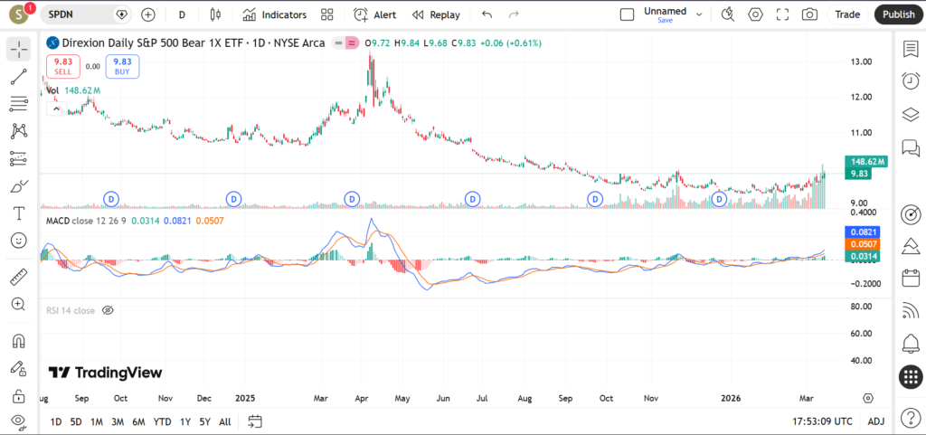This screenshot has width=926, height=435.
Task: Open chart candle style dropdown
Action: (x=214, y=14)
